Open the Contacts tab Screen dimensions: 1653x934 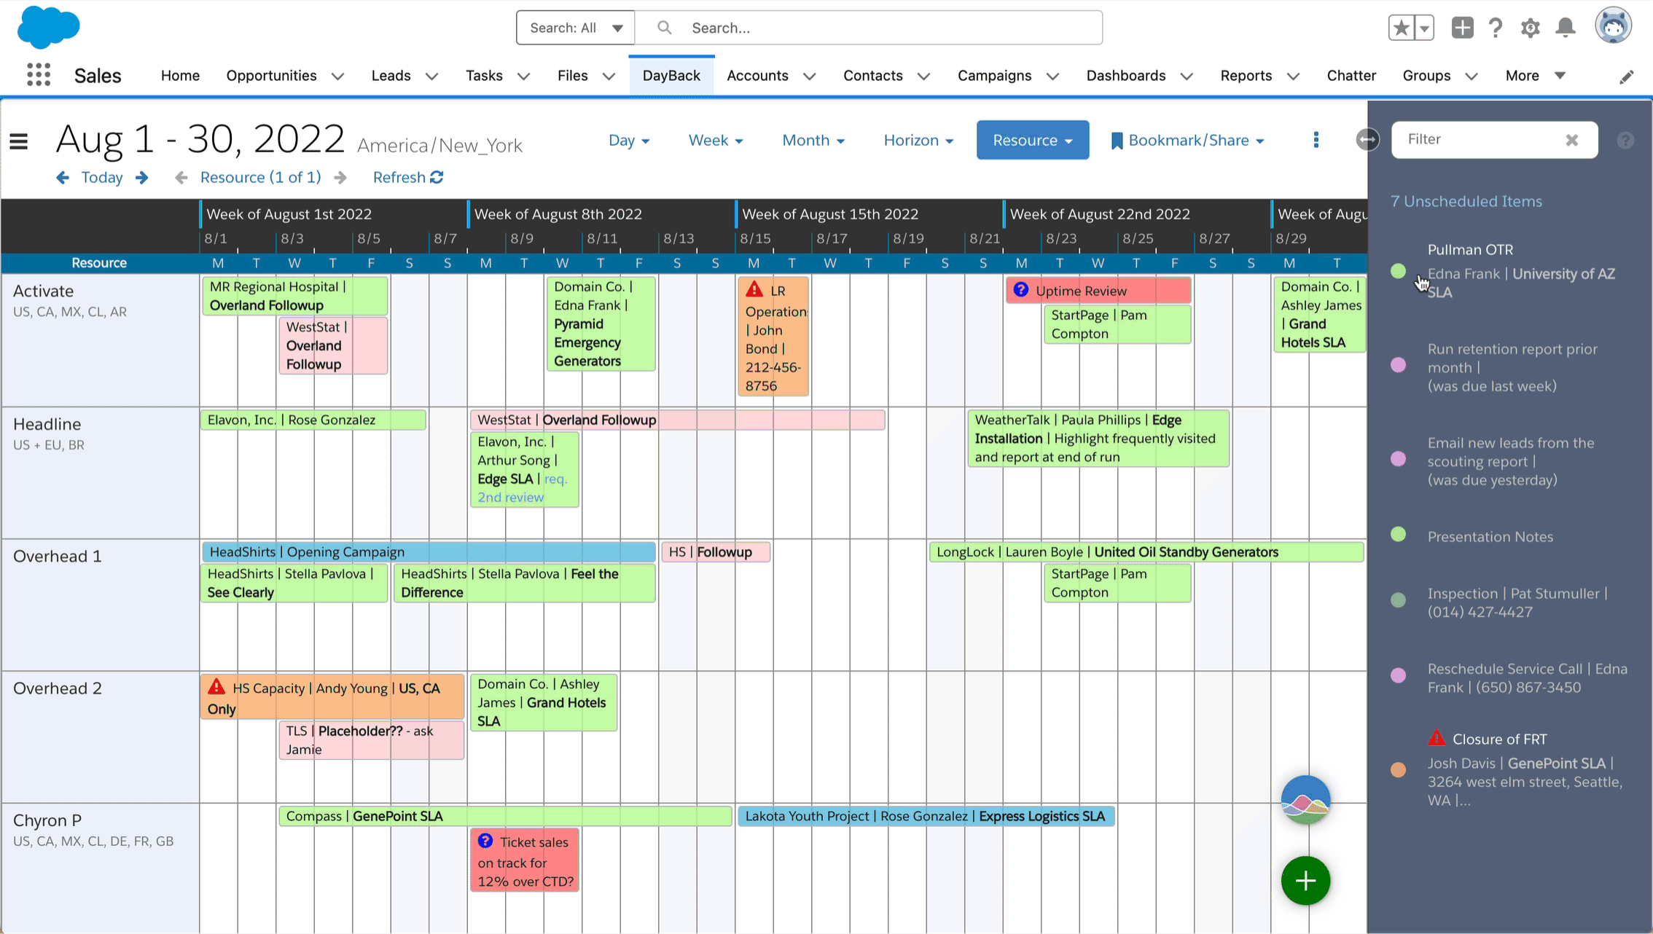[873, 76]
